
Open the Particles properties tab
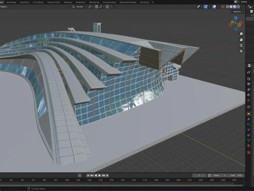coord(249,125)
